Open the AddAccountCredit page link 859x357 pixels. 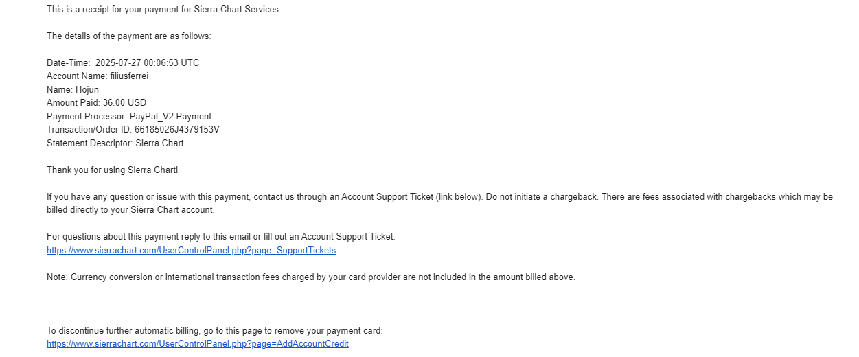click(x=197, y=344)
